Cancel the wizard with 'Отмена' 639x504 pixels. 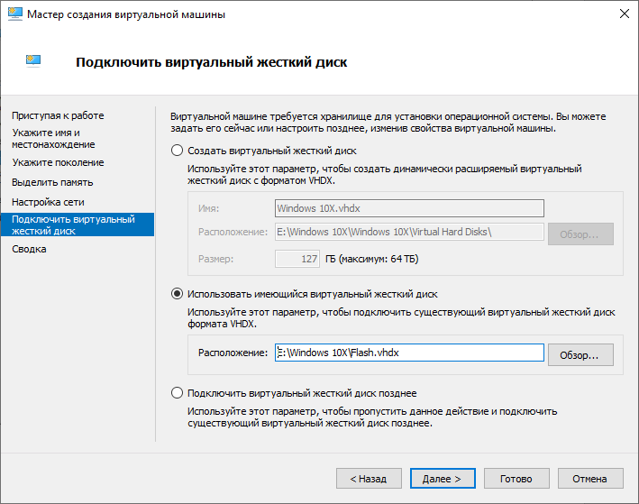pos(590,479)
